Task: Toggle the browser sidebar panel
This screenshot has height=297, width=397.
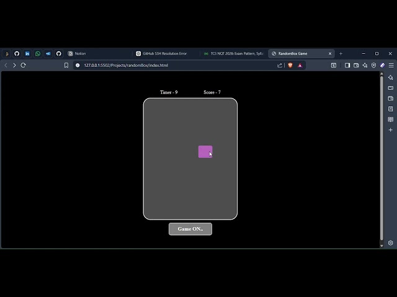Action: coord(347,65)
